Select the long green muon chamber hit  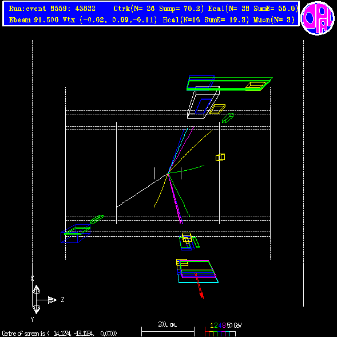coord(229,84)
